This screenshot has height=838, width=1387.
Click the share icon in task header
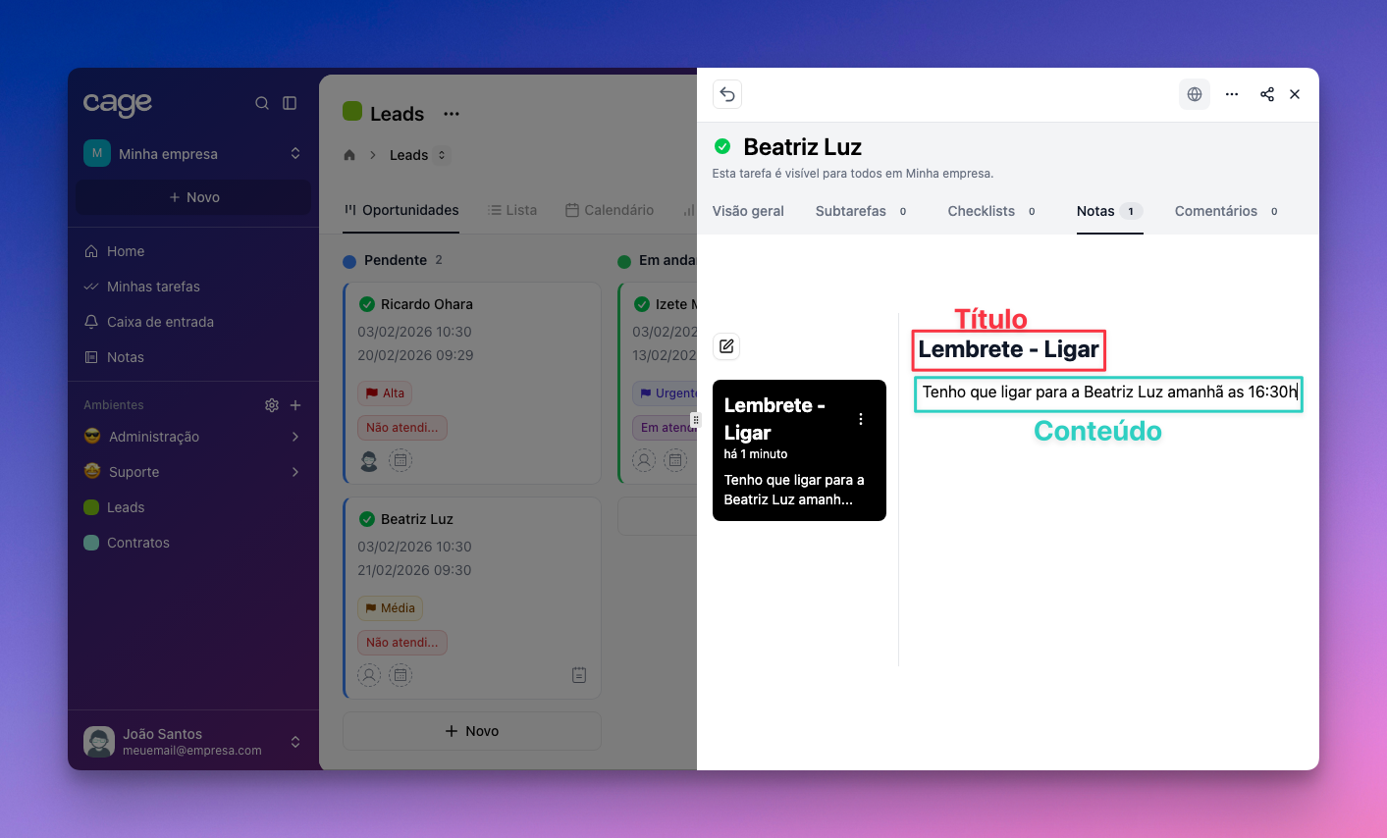click(1267, 94)
